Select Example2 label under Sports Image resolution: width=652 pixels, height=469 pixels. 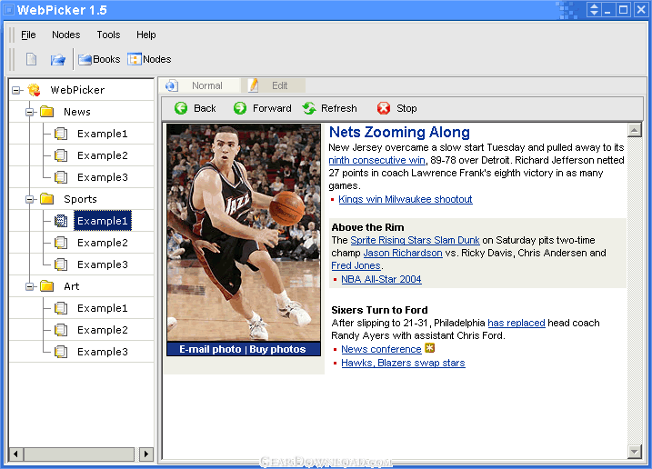(x=102, y=243)
